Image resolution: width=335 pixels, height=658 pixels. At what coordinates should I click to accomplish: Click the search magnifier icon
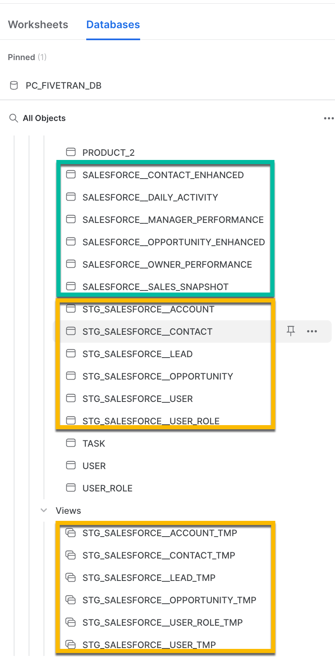(x=14, y=119)
